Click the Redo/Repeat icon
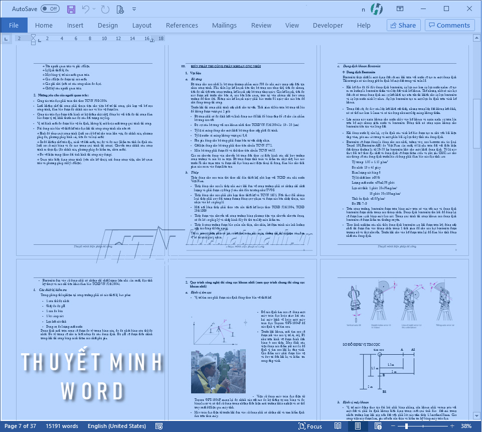Image resolution: width=482 pixels, height=432 pixels. tap(105, 9)
